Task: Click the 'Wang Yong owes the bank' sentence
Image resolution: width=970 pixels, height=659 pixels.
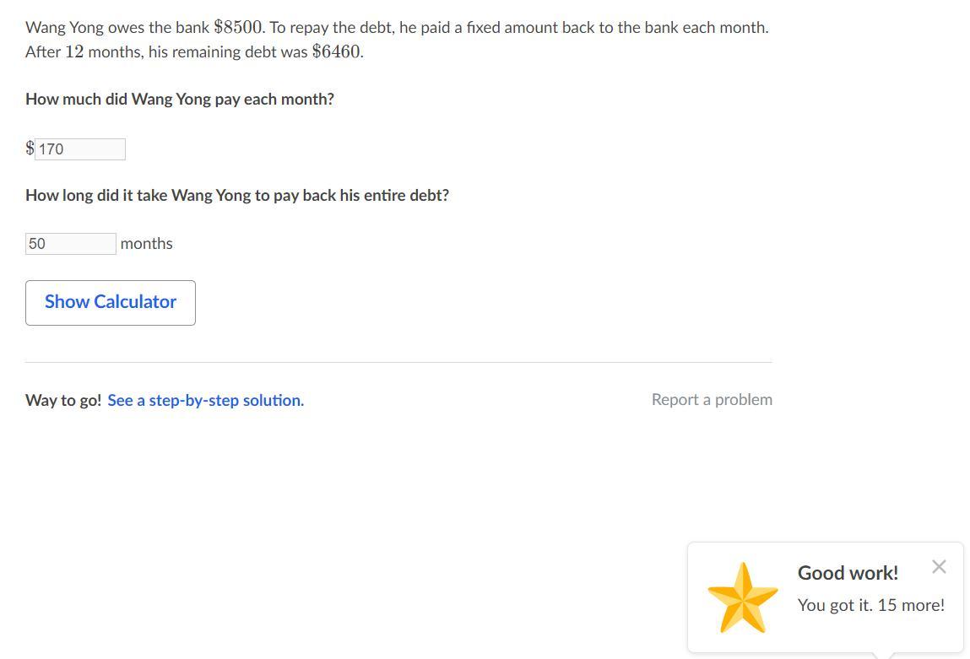Action: click(117, 27)
